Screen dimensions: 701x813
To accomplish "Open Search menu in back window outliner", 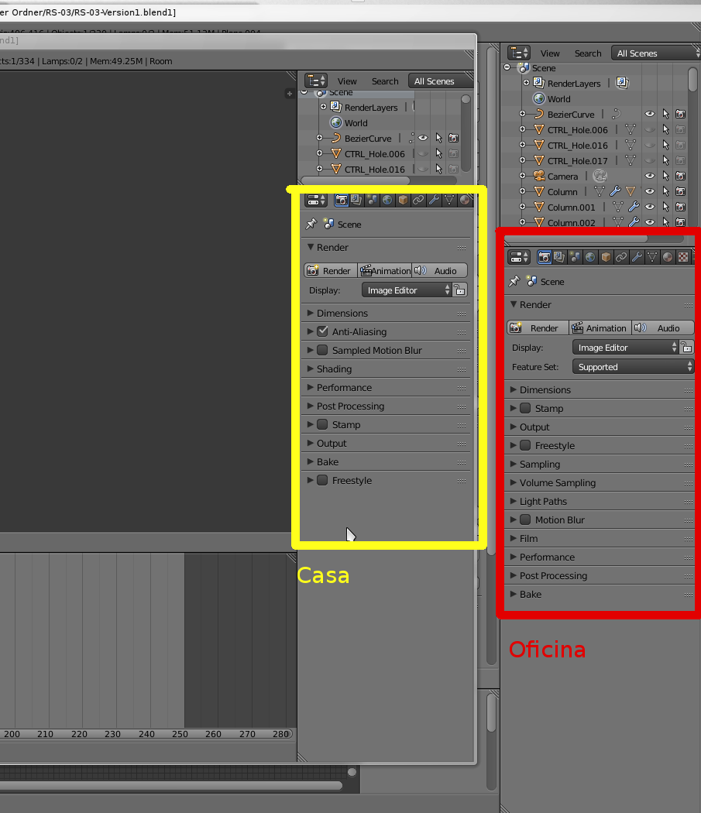I will 588,53.
